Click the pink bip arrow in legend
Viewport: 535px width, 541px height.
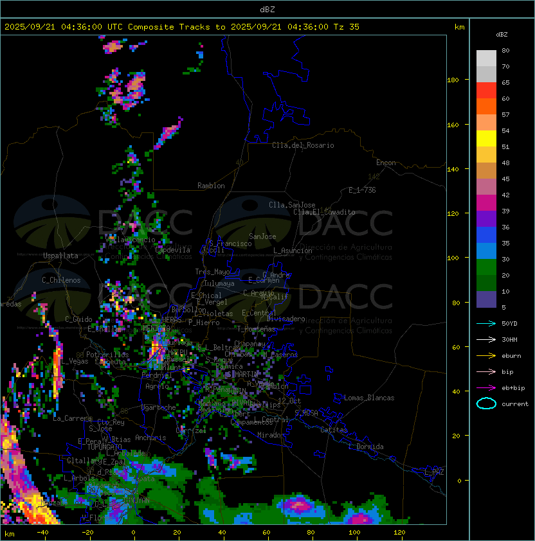coord(486,371)
